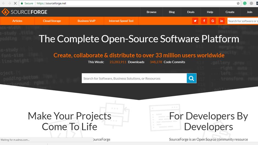Open the Browse menu
258x145 pixels.
[x=152, y=12]
